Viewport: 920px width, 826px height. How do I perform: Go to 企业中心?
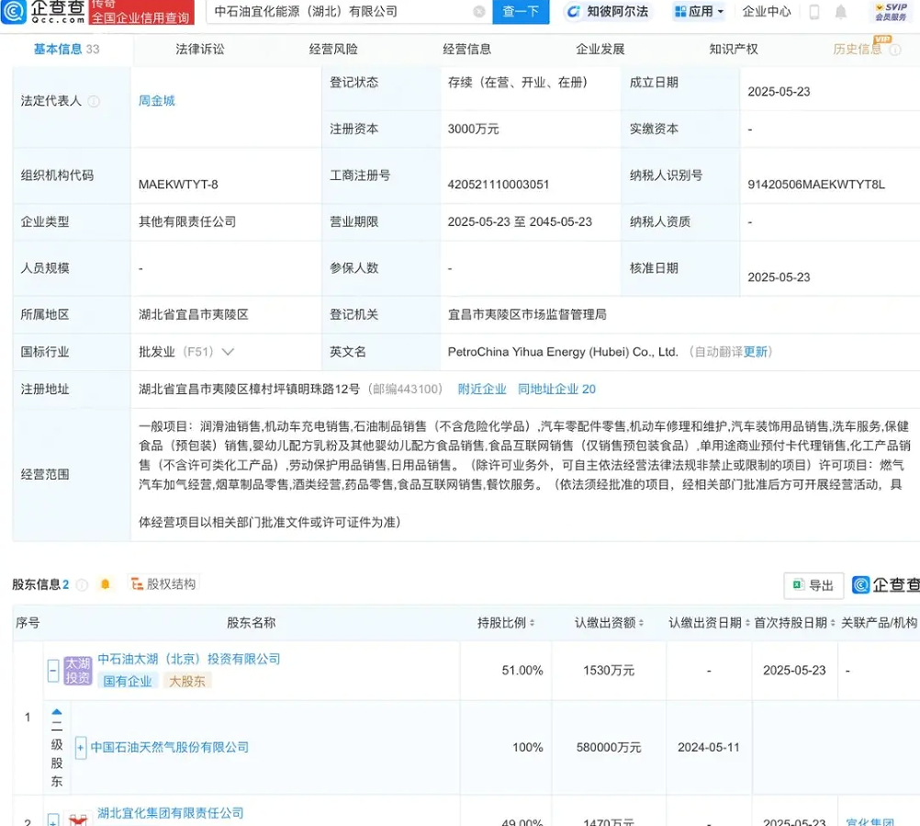coord(767,12)
